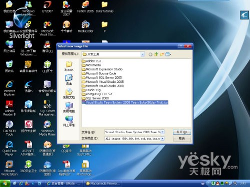250x187 pixels.
Task: Click the Cancel button in dialog
Action: (x=182, y=138)
